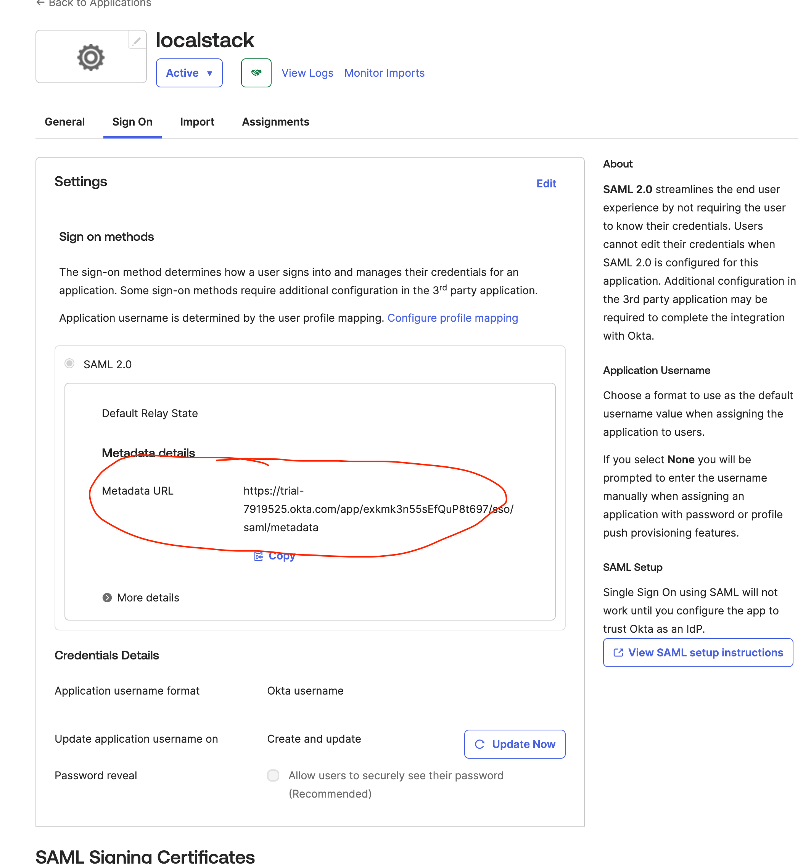Click the localstack app logo gear icon

[90, 58]
